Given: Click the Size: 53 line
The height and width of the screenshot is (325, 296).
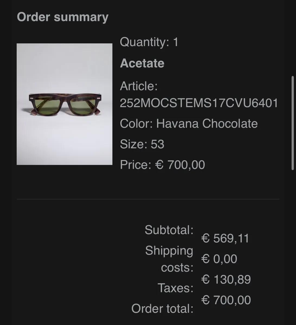Looking at the screenshot, I should click(142, 144).
